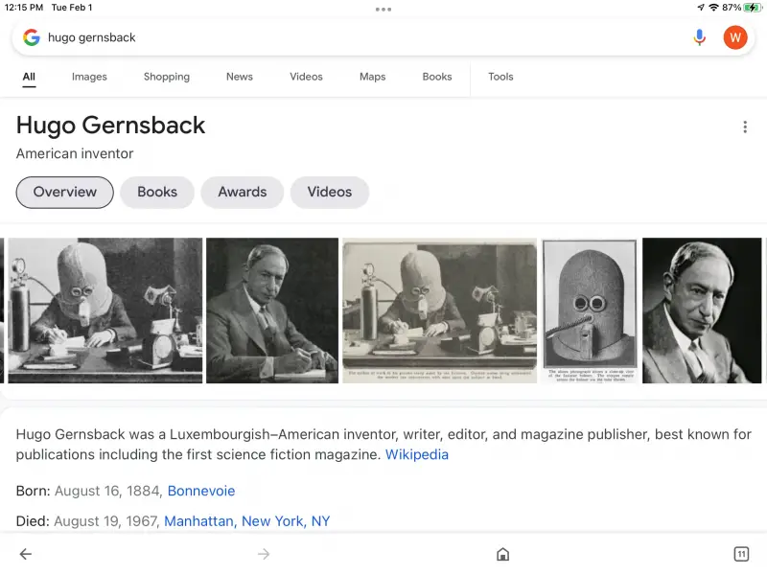The height and width of the screenshot is (575, 767).
Task: Open the Wikipedia link
Action: [417, 454]
